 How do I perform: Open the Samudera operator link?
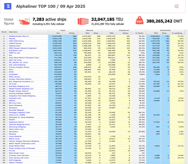click(x=13, y=131)
